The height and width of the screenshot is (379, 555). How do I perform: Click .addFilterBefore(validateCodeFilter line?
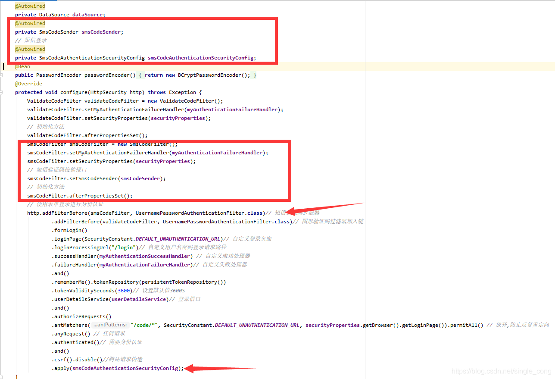point(171,222)
